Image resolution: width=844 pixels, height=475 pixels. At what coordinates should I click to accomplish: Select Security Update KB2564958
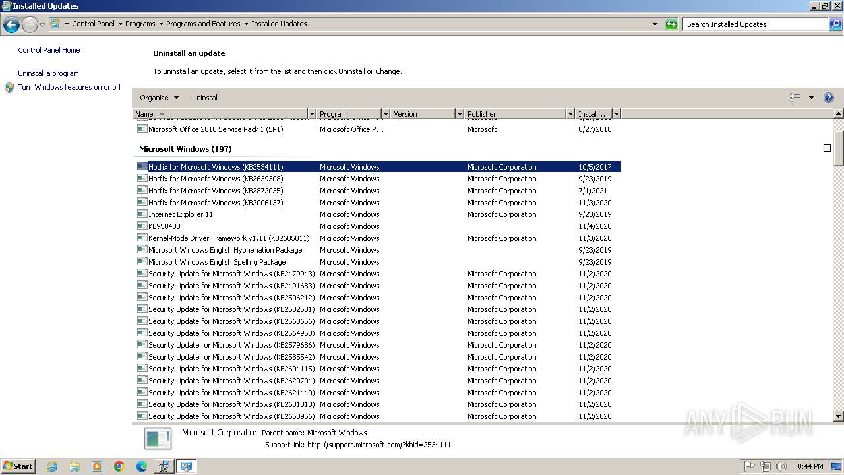point(378,333)
